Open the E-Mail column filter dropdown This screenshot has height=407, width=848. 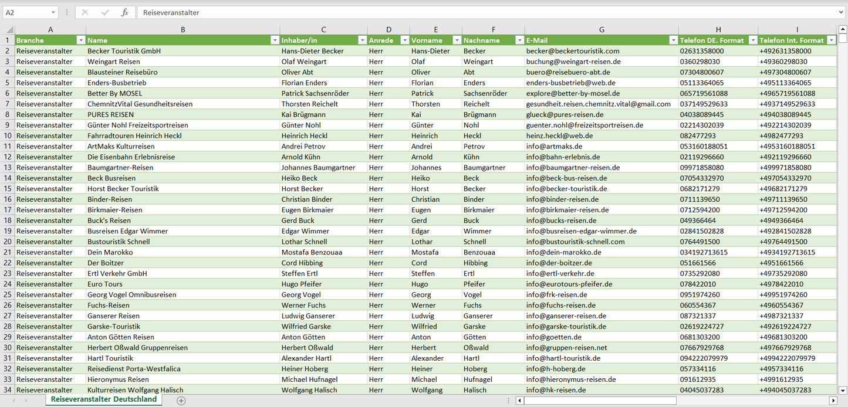(x=673, y=40)
